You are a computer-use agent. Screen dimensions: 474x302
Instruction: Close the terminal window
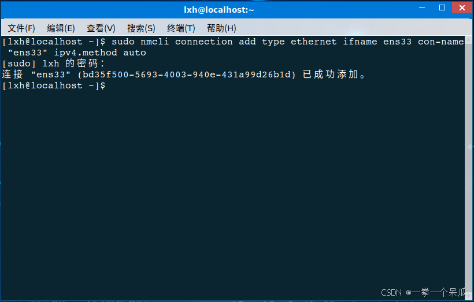click(462, 8)
